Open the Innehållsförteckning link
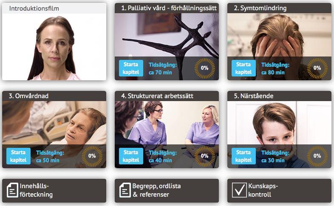This screenshot has width=334, height=206. click(x=54, y=190)
